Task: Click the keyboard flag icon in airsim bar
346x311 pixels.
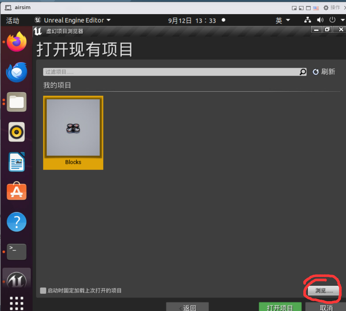Action: coord(316,8)
